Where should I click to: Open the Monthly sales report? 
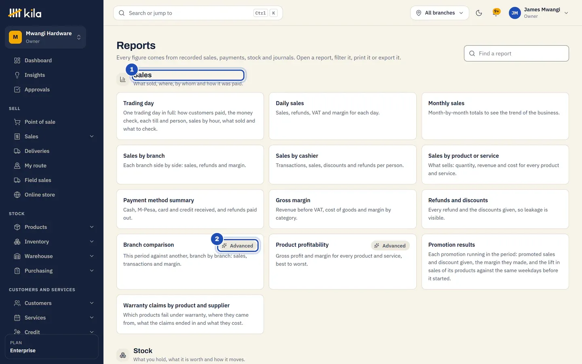[x=495, y=116]
